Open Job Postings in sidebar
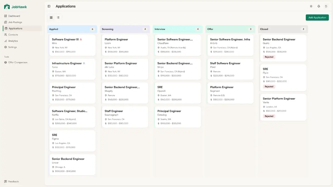The height and width of the screenshot is (187, 333). (x=22, y=22)
